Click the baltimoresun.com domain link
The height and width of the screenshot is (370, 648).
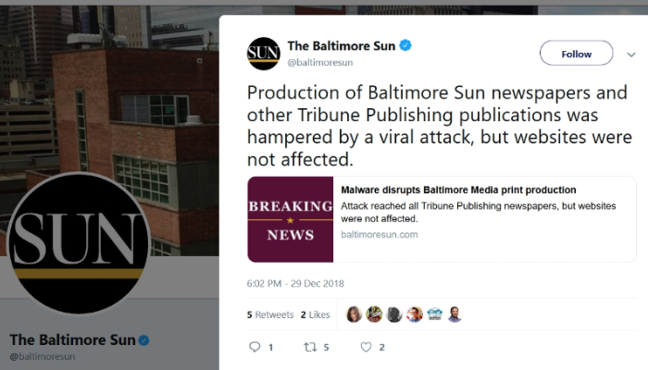click(x=380, y=235)
